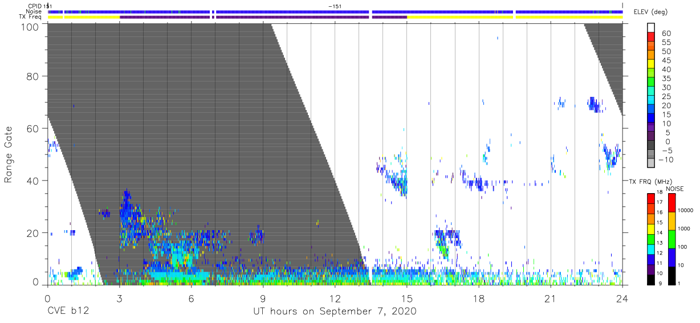Click the '25' tick on the ELEV color bar
The width and height of the screenshot is (700, 323).
[665, 97]
